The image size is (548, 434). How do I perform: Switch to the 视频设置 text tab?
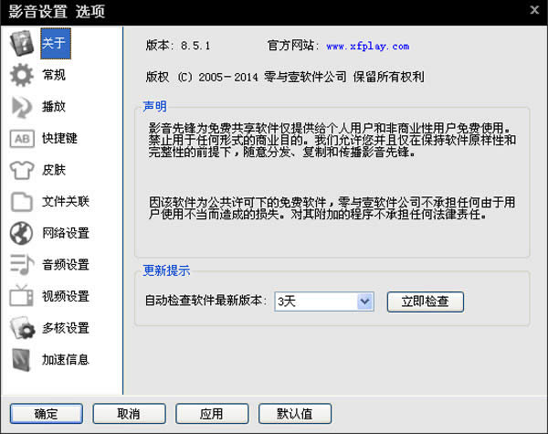click(x=66, y=296)
